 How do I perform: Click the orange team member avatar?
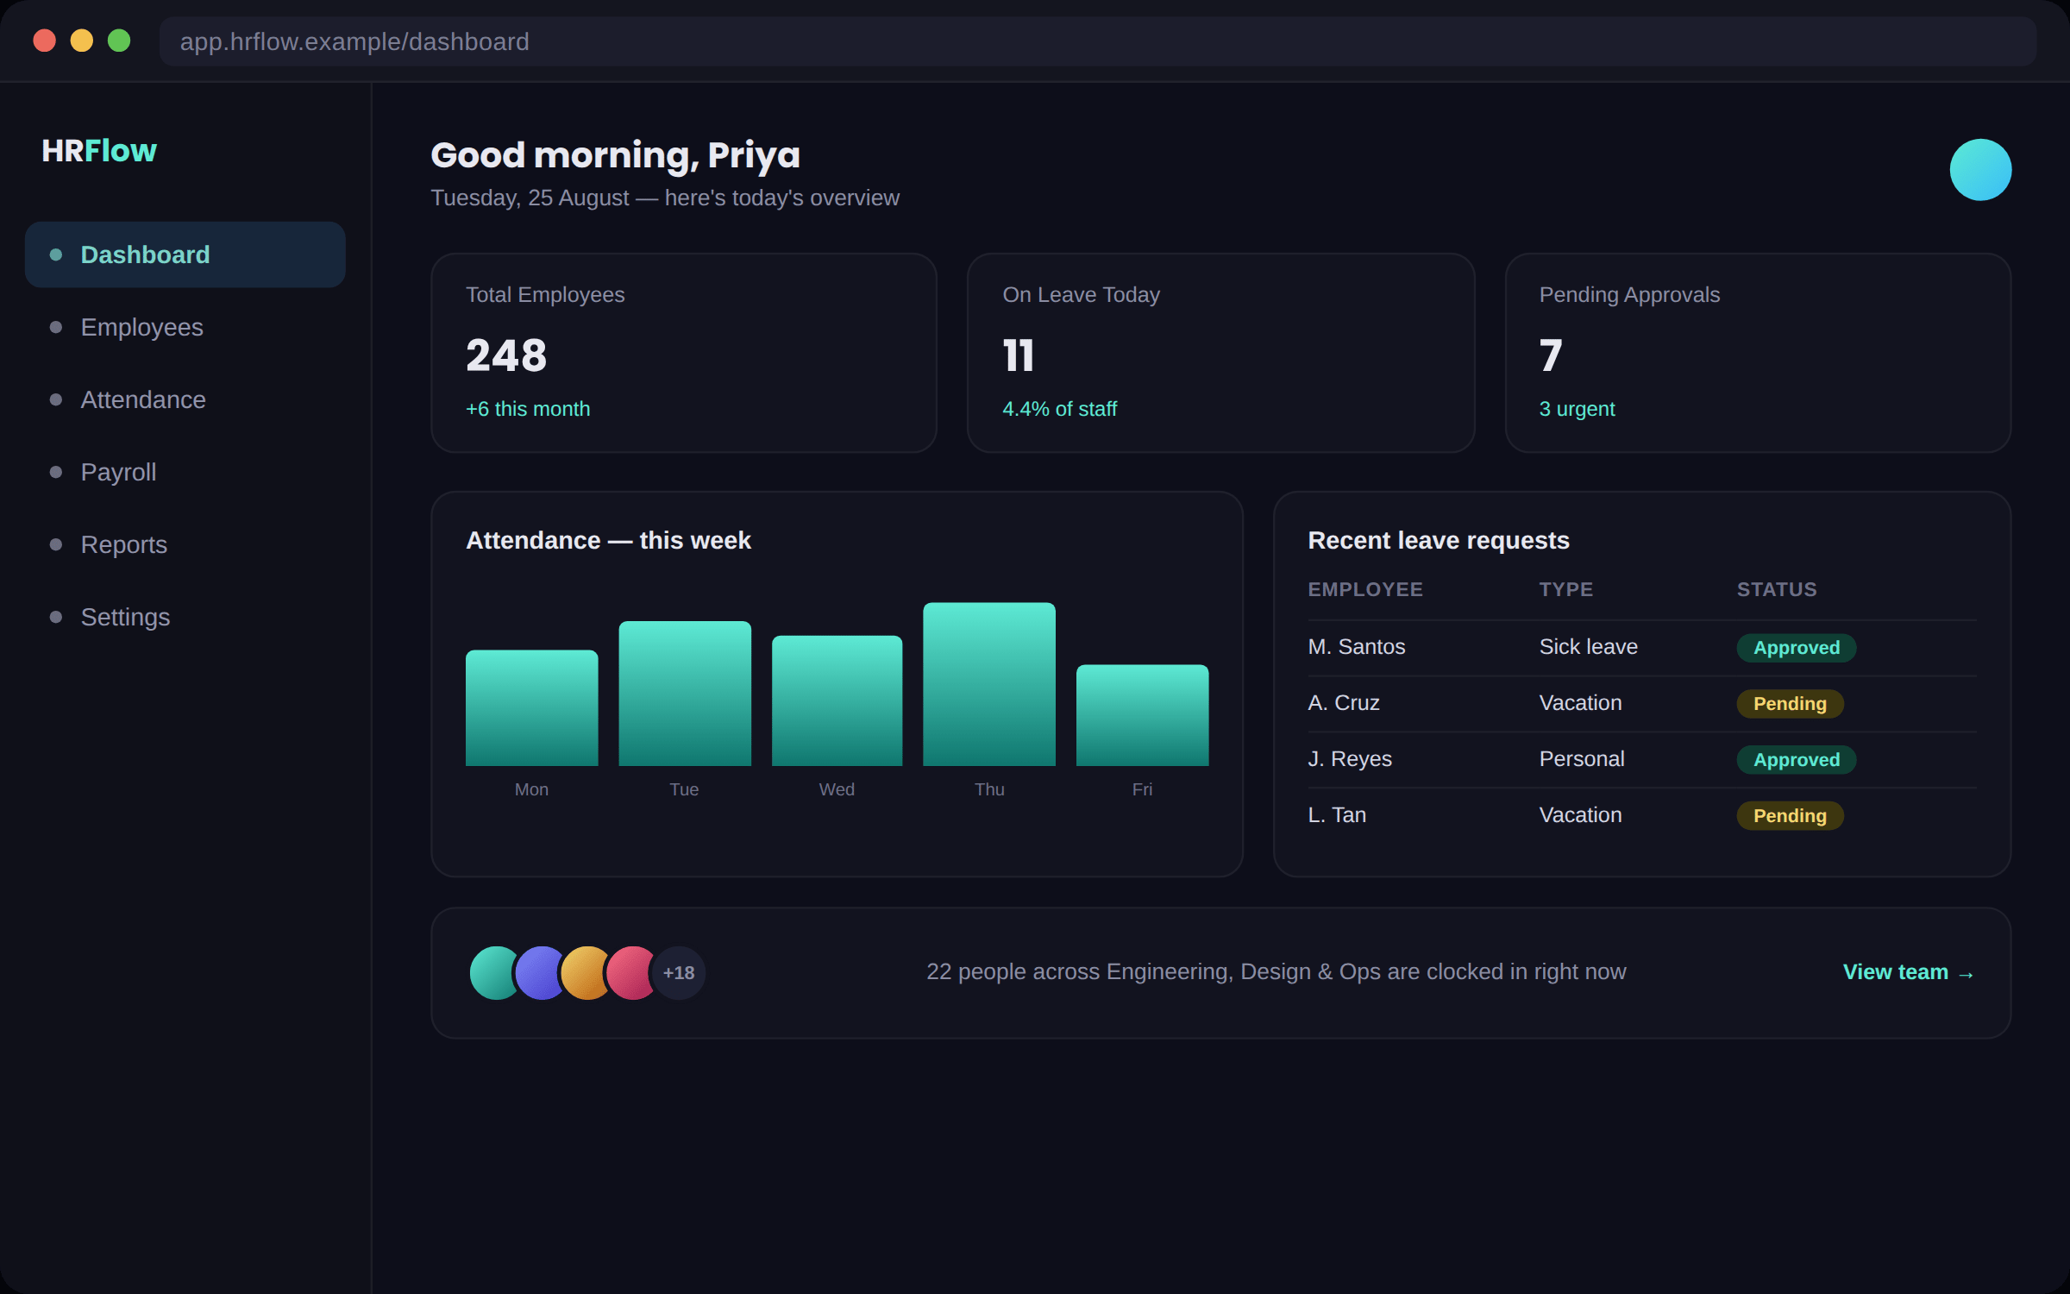pyautogui.click(x=586, y=973)
